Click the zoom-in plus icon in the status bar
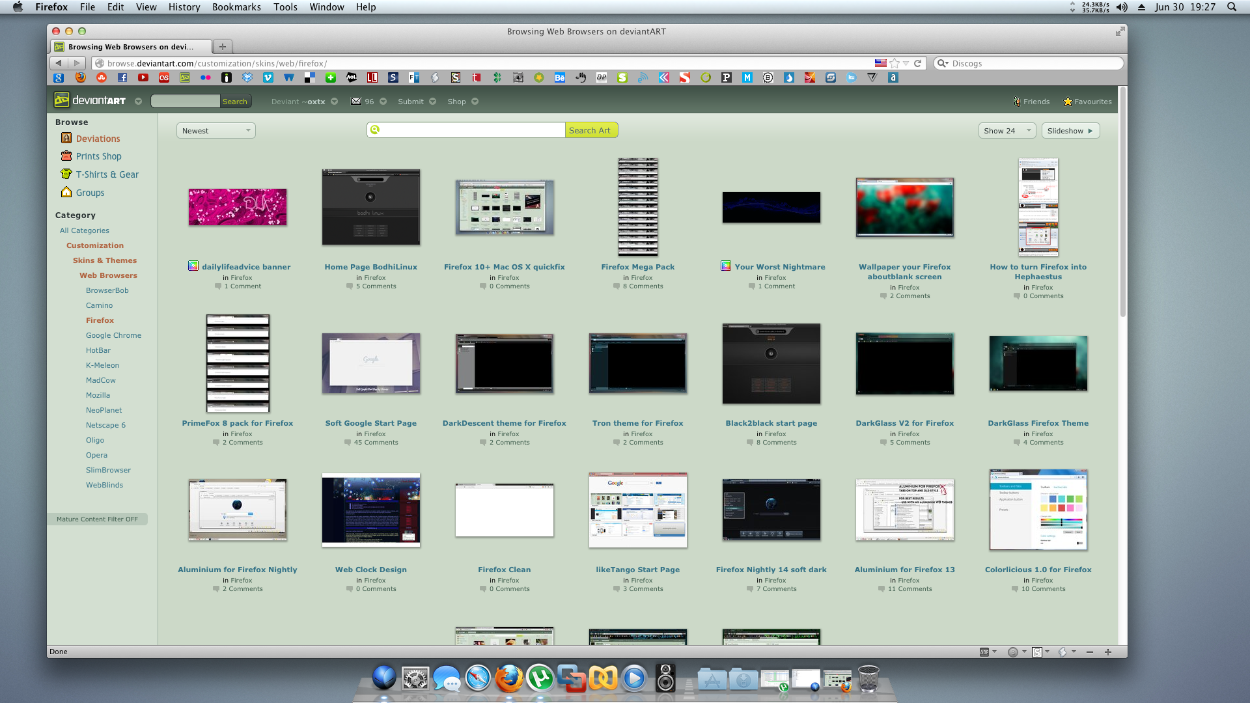 1108,652
